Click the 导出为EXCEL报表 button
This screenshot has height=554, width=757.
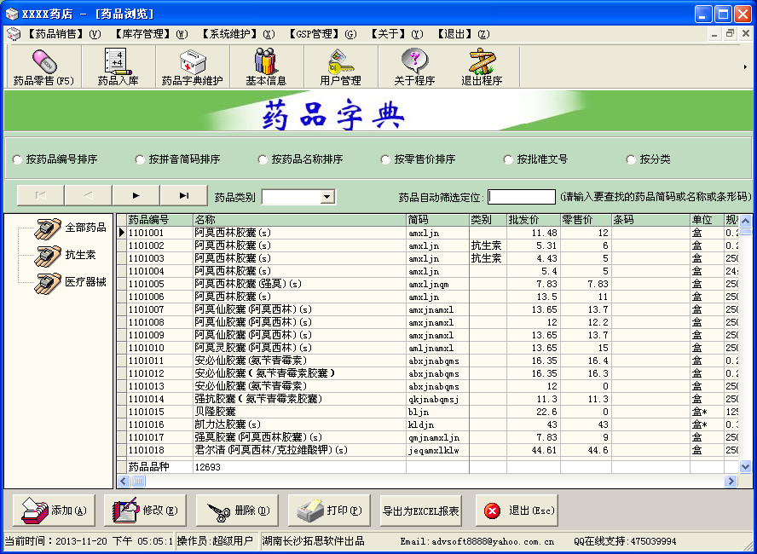420,511
